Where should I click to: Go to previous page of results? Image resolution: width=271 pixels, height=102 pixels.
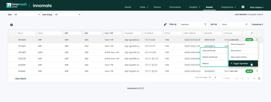[243, 78]
